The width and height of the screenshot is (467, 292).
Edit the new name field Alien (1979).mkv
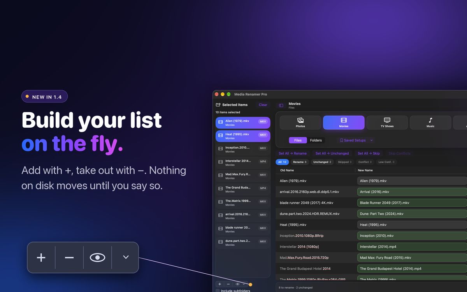[x=412, y=181]
